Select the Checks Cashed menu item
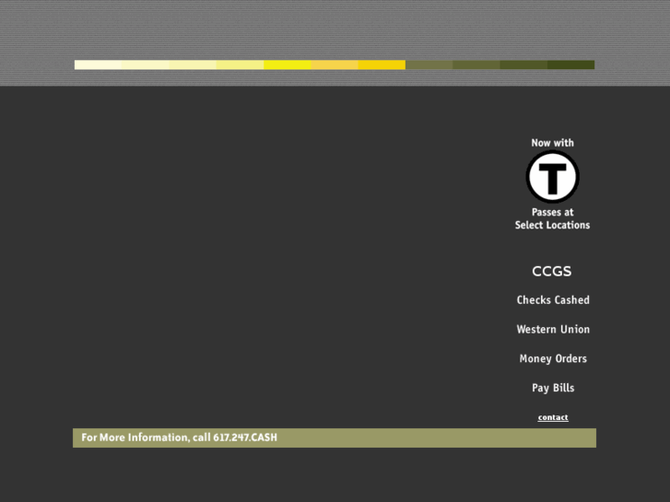The image size is (670, 502). (553, 300)
